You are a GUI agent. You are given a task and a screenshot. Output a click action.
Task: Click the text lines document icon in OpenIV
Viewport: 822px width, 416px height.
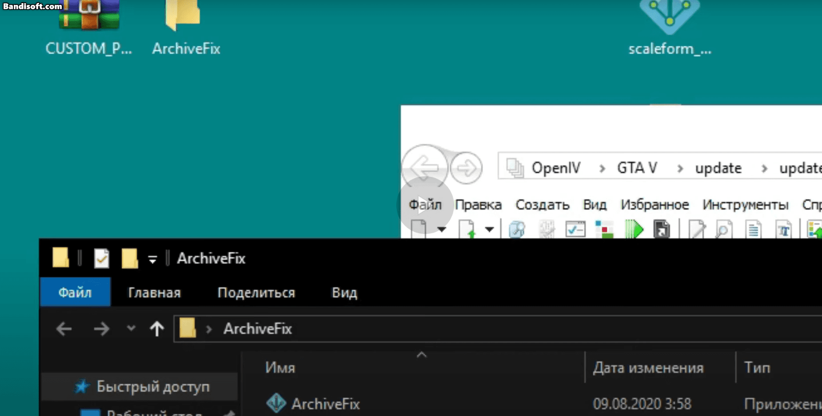point(754,229)
